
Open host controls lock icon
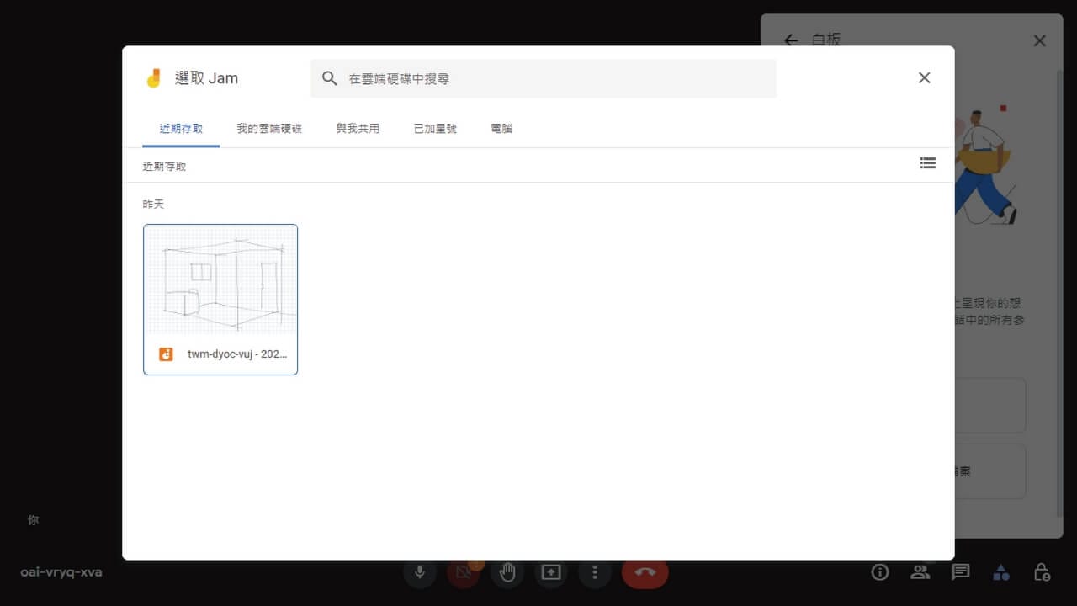(x=1041, y=571)
